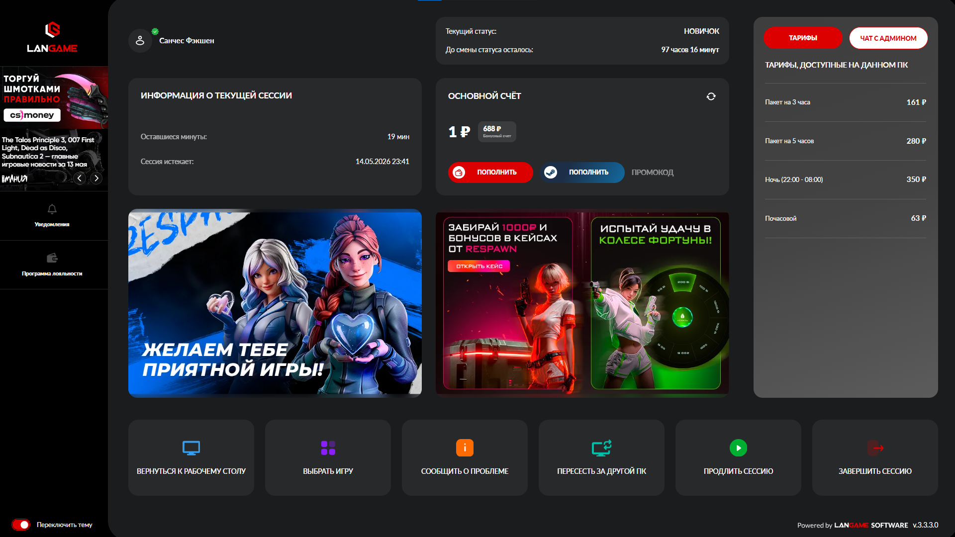Click the Пересесть за другой ПК label
The width and height of the screenshot is (955, 537).
601,471
